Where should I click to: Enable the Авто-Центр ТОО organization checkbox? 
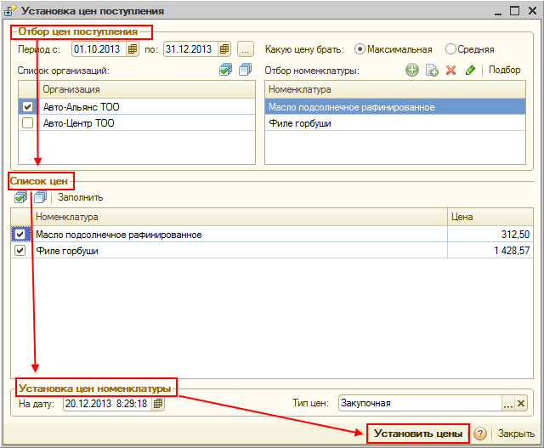(28, 123)
